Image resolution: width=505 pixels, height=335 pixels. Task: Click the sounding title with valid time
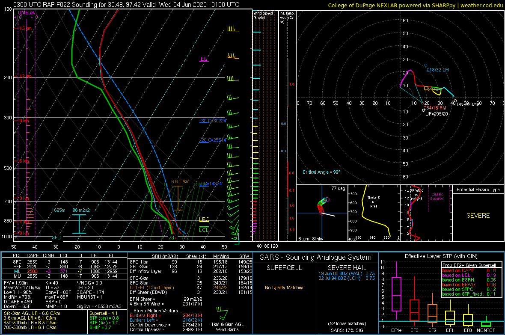point(126,5)
